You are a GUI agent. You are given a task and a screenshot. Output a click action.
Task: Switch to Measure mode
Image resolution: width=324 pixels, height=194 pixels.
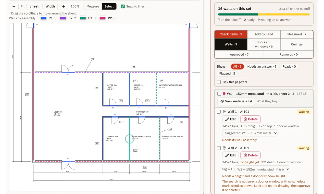coord(93,6)
